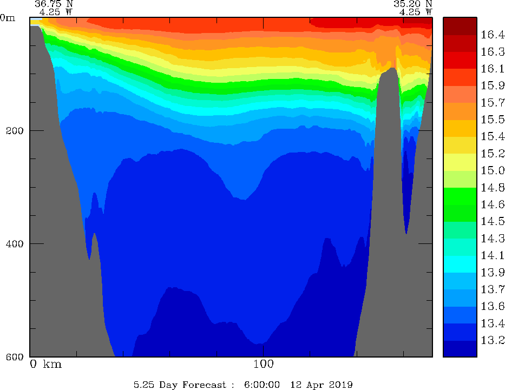The height and width of the screenshot is (390, 505).
Task: Click the '35.20 N' latitude label
Action: [x=413, y=4]
